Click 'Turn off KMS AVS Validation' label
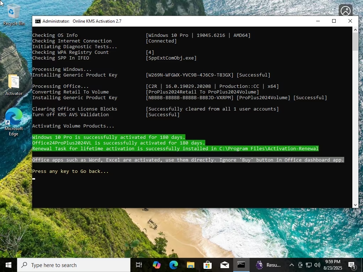Viewport: 363px width, 272px height. [x=71, y=115]
